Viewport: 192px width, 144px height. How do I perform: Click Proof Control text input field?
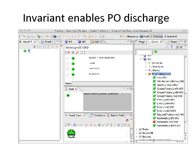point(102,134)
